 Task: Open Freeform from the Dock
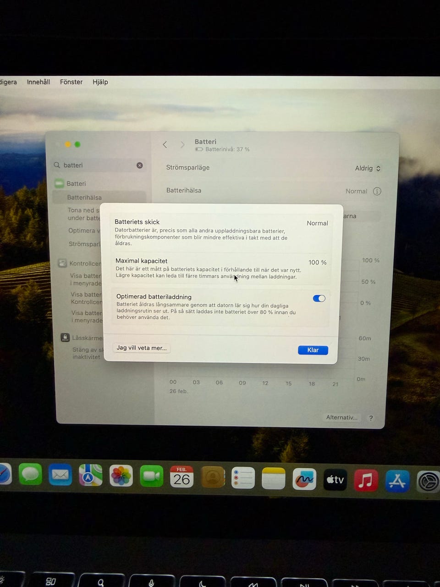click(x=304, y=479)
